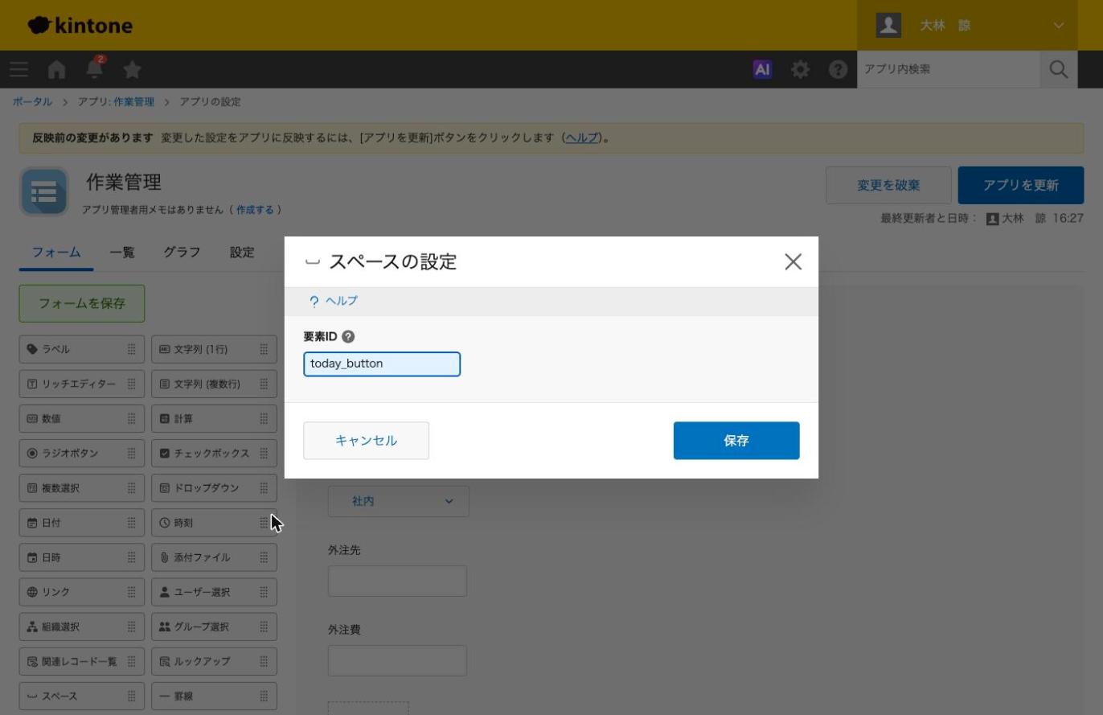This screenshot has height=715, width=1103.
Task: Click the 要素ID input field
Action: [382, 364]
